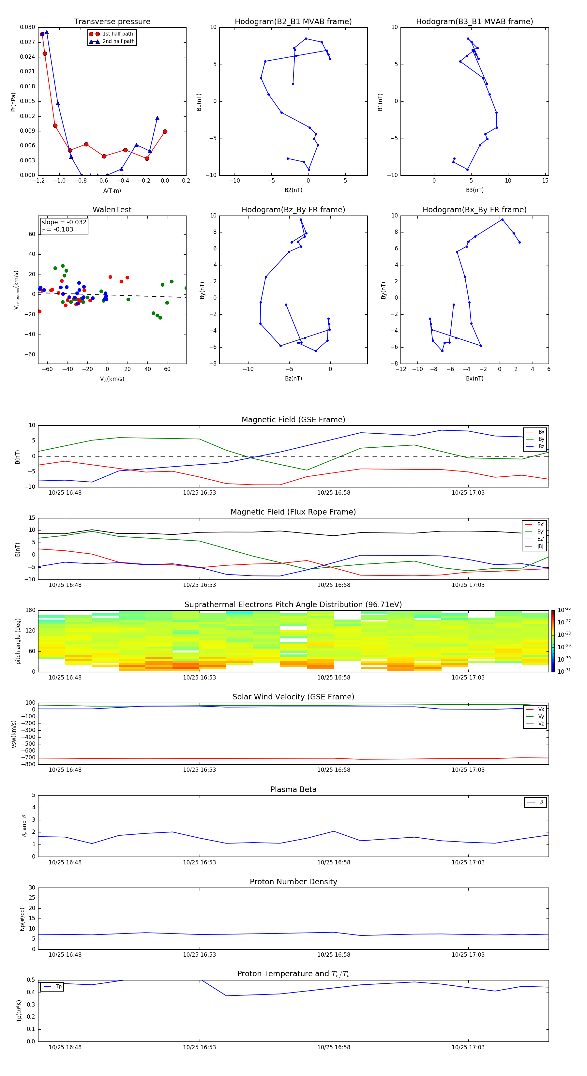The width and height of the screenshot is (587, 1076).
Task: Select the "By" legend entry in GSE panel
Action: coord(535,440)
